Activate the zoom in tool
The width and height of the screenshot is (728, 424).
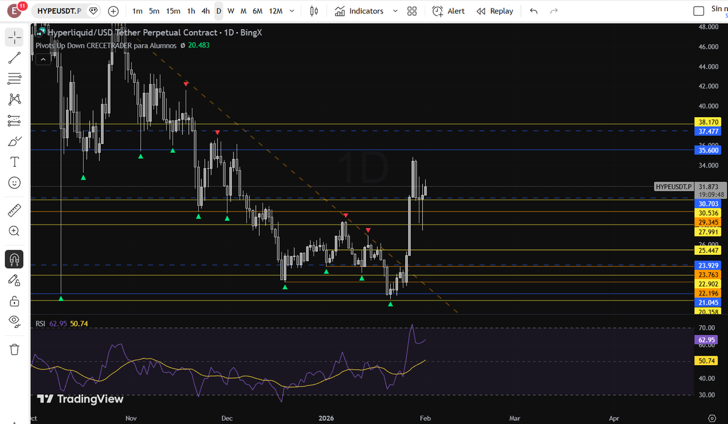(15, 231)
